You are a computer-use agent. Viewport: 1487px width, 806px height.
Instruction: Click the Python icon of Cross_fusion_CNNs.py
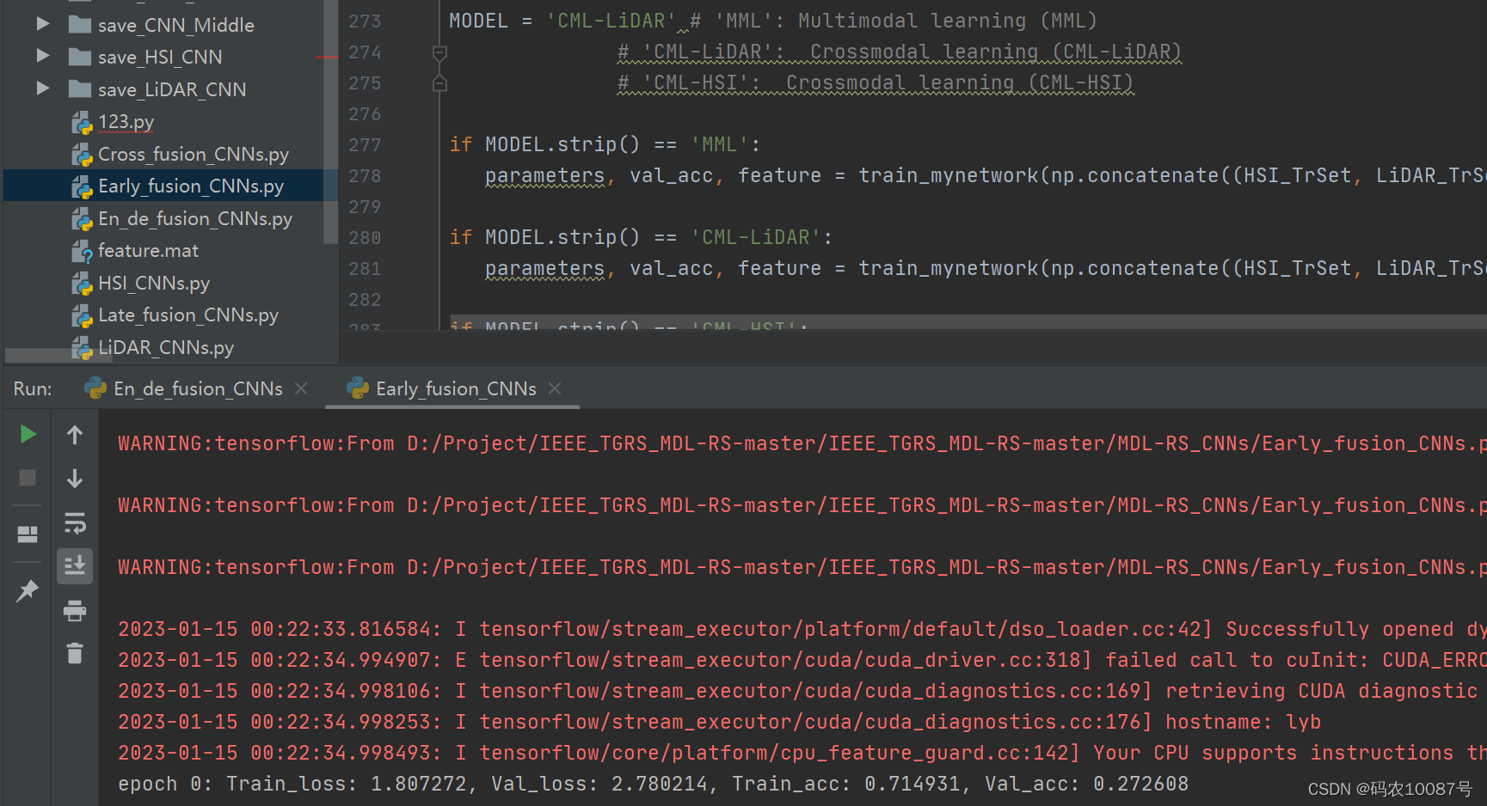[82, 155]
